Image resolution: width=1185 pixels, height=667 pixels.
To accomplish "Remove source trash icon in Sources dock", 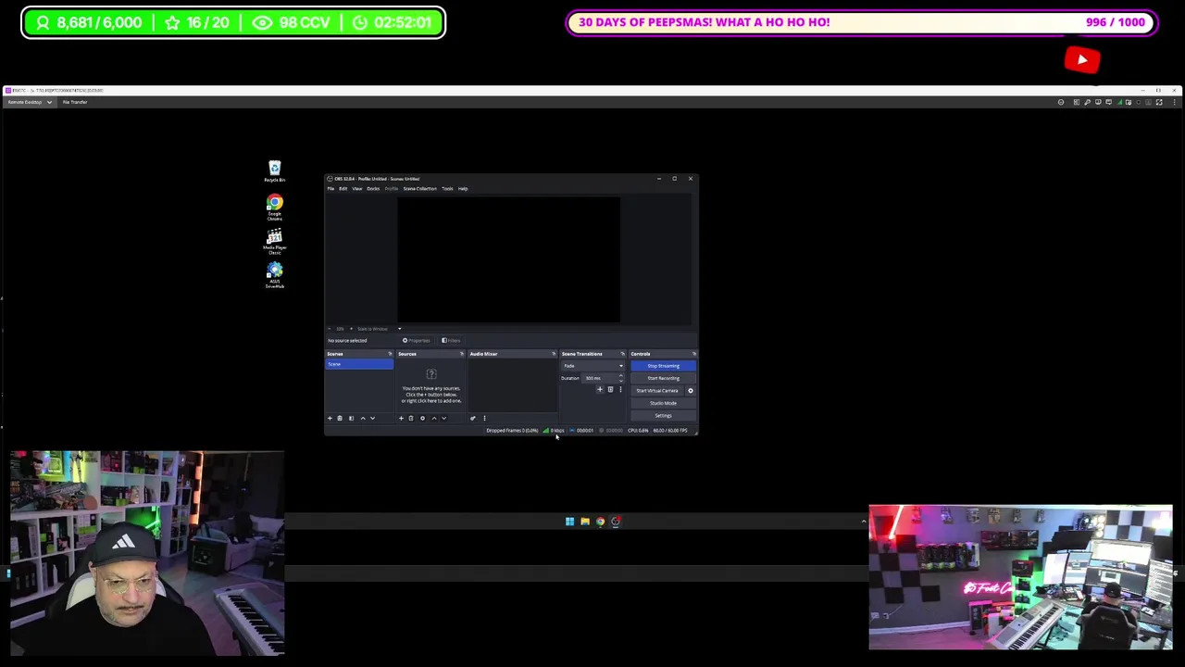I will [411, 418].
